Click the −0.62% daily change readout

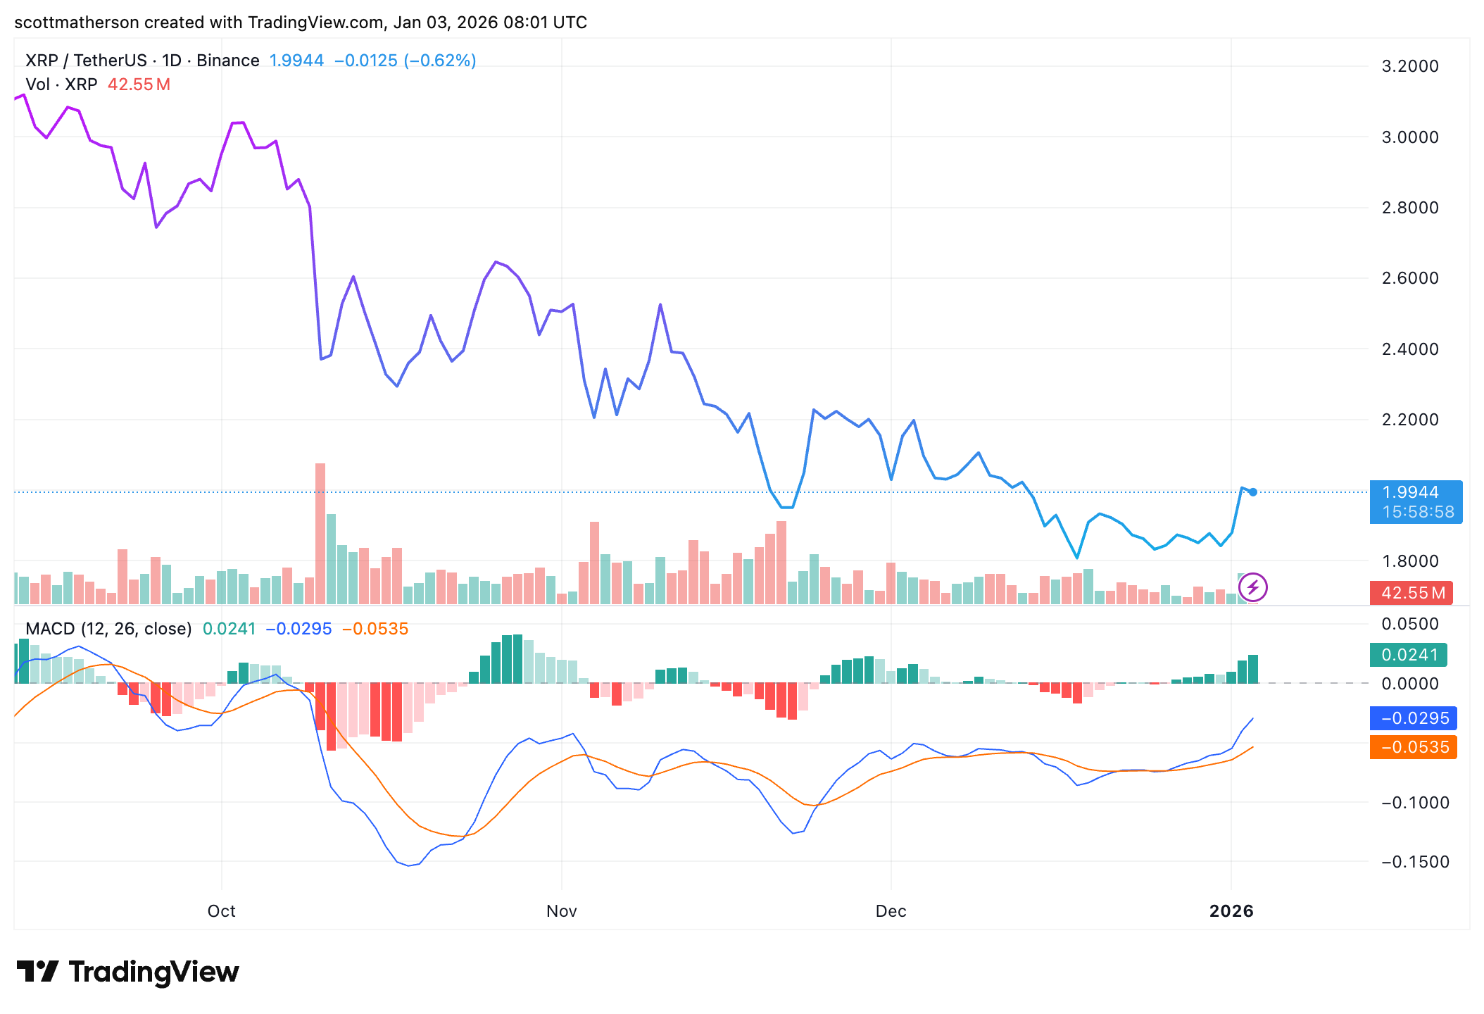[440, 61]
